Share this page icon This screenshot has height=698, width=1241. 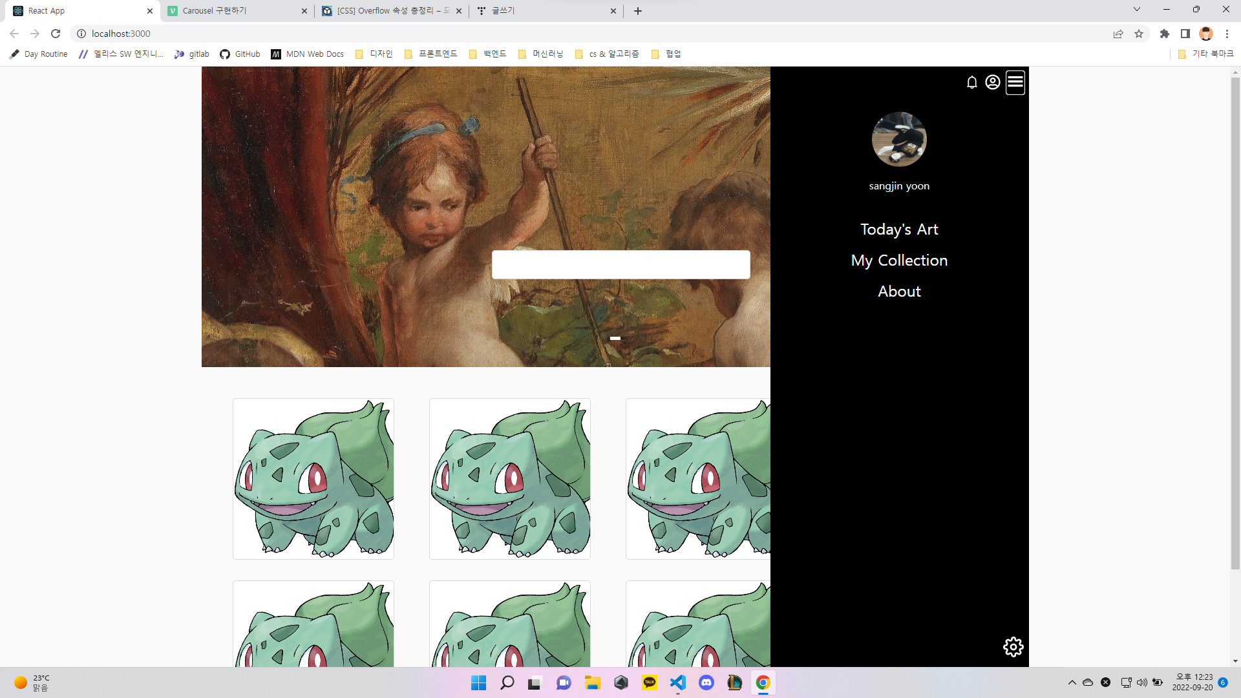(x=1118, y=34)
